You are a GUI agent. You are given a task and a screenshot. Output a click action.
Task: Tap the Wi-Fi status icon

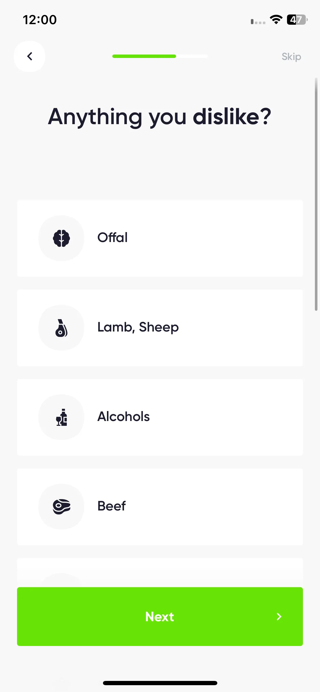[x=276, y=20]
